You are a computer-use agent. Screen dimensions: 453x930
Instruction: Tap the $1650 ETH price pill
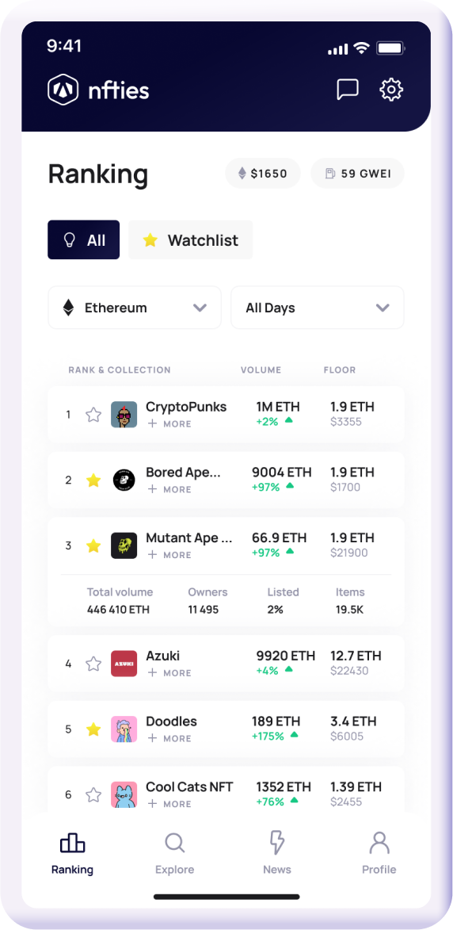point(262,174)
